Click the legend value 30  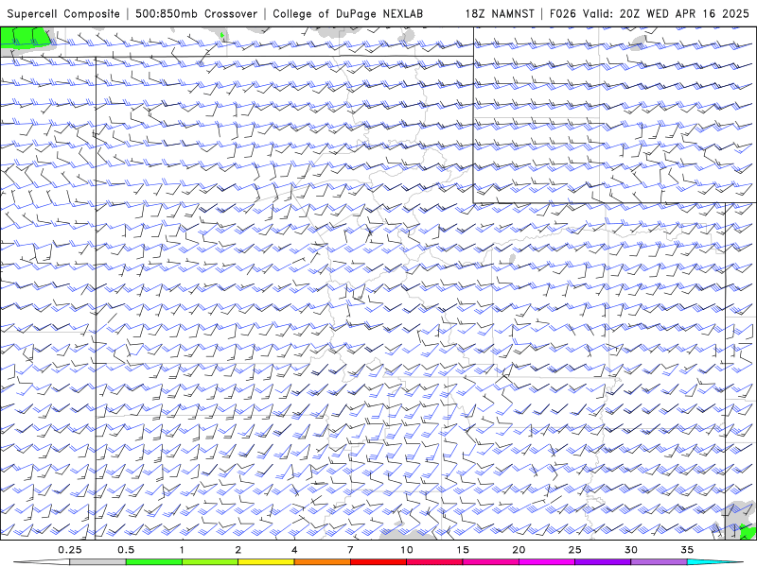tap(631, 550)
